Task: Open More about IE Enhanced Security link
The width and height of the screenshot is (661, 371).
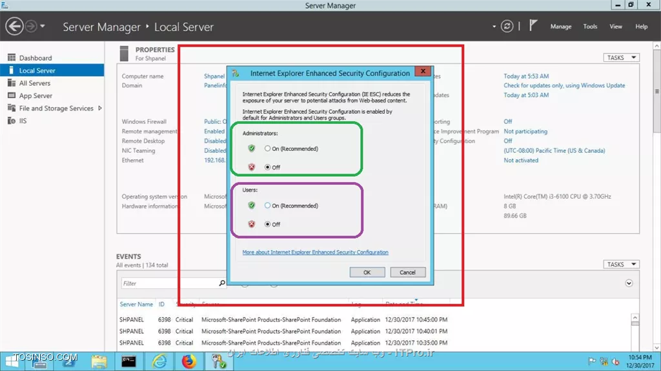Action: tap(315, 252)
